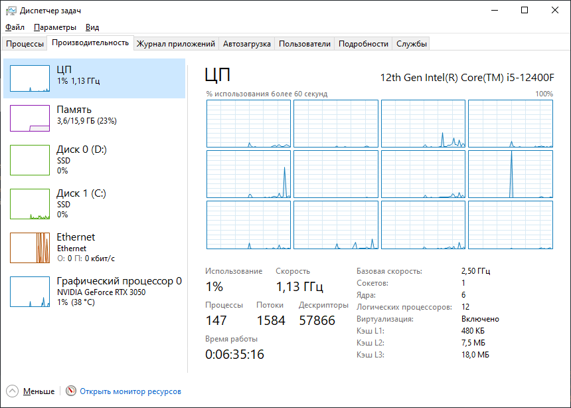
Task: Maximize the Диспетчер задач window
Action: point(525,10)
